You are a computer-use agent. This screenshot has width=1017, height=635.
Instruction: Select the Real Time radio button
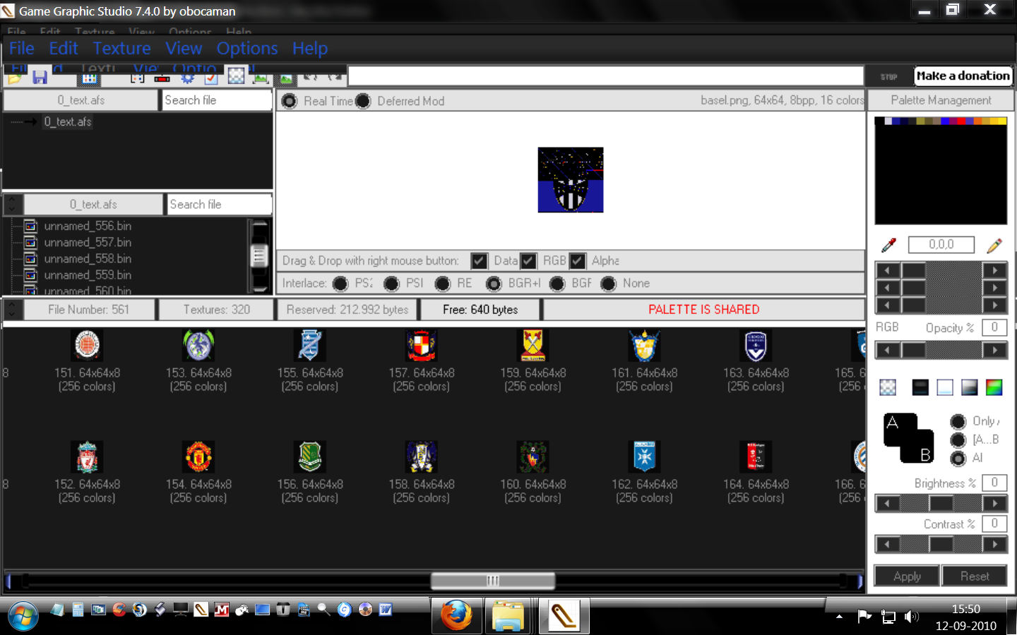click(290, 101)
